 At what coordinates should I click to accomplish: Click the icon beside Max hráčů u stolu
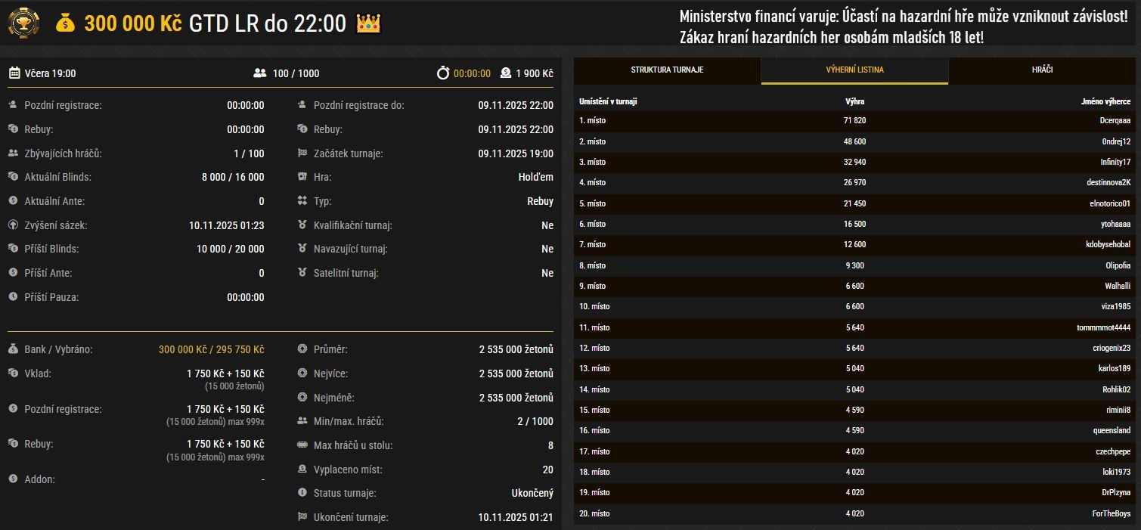(x=302, y=445)
